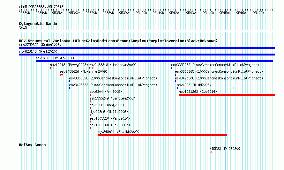Image resolution: width=284 pixels, height=170 pixels.
Task: Open the nsv10718 (Perry2008) label
Action: (69, 65)
